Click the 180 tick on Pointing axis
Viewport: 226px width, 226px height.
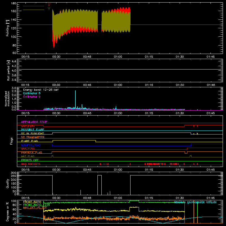(x=14, y=3)
